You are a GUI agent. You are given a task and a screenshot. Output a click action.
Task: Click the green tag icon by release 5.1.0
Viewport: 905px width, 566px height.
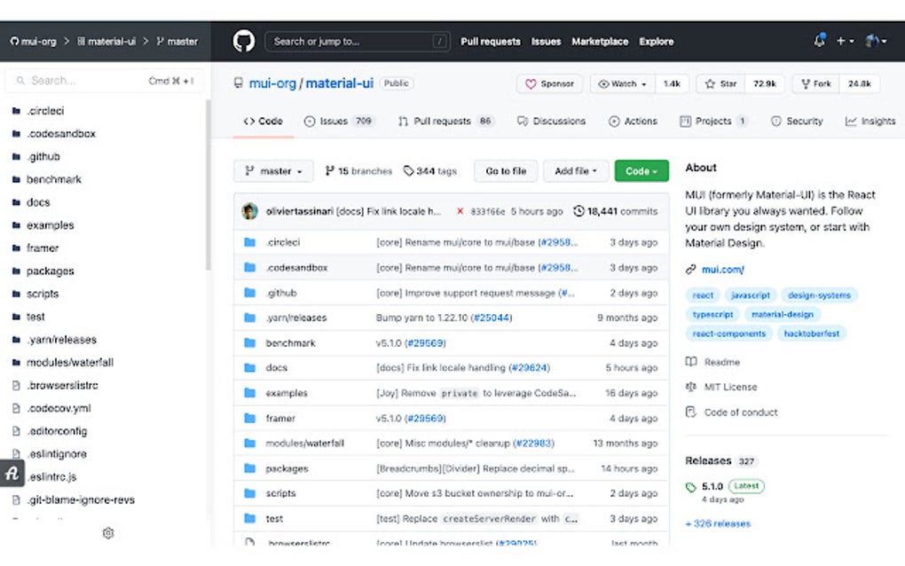pyautogui.click(x=691, y=486)
